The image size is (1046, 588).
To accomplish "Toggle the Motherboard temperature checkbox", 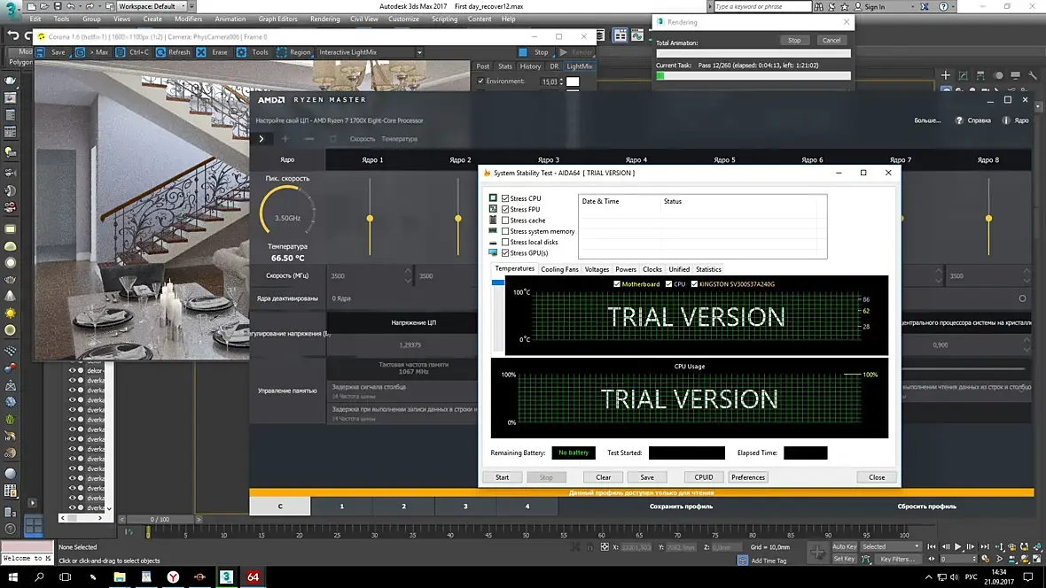I will click(618, 284).
